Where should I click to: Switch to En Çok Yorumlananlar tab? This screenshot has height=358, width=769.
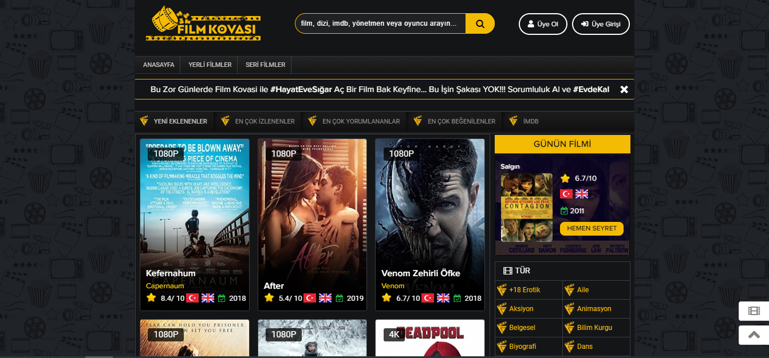[354, 121]
